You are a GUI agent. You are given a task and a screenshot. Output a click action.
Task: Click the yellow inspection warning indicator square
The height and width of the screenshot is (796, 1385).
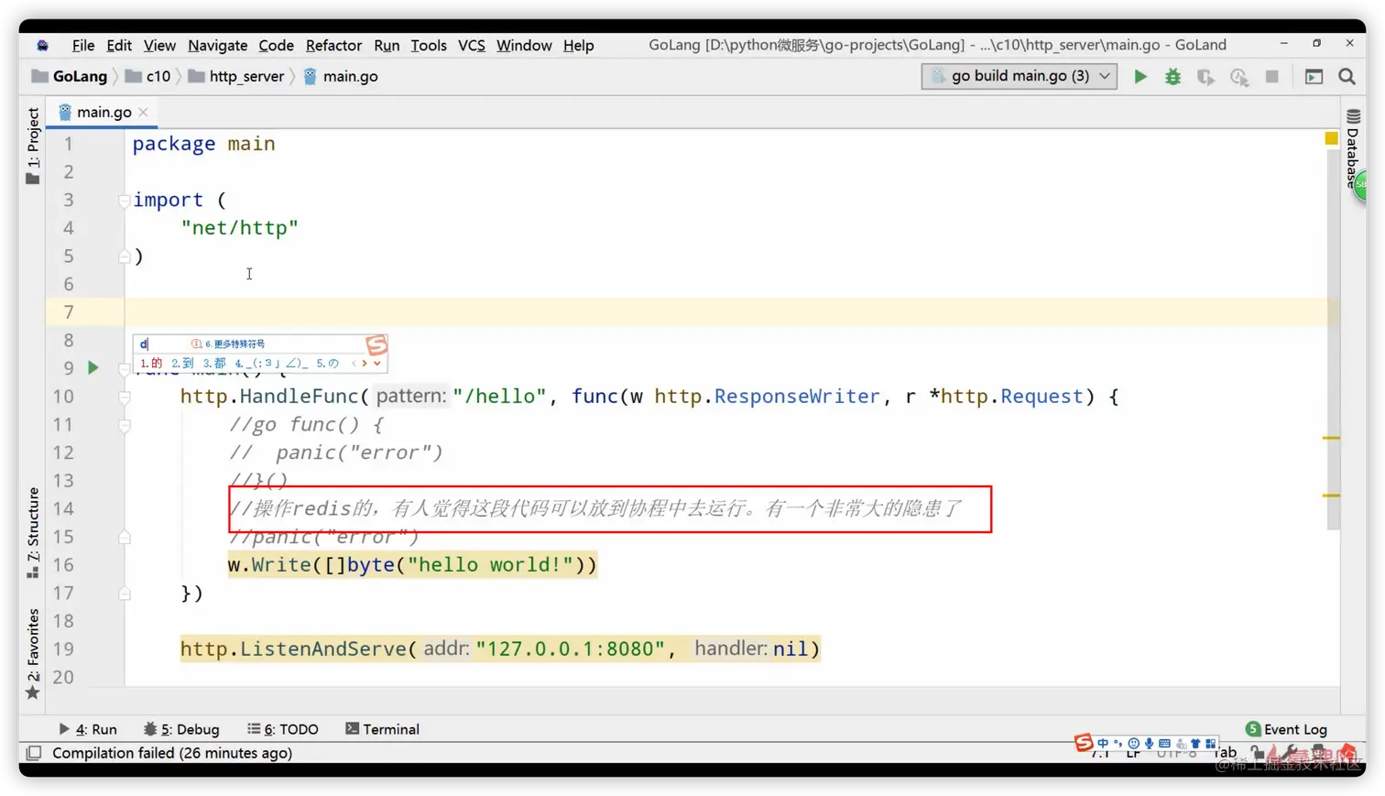point(1332,138)
